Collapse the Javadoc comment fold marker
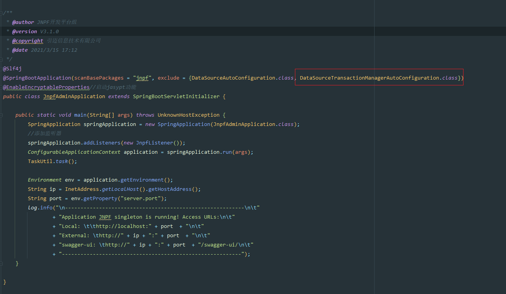 [2, 13]
